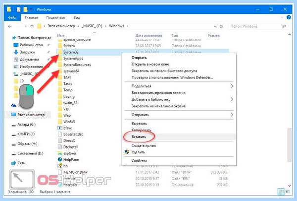This screenshot has height=201, width=297.
Task: Select the DirectX file icon
Action: point(60,140)
